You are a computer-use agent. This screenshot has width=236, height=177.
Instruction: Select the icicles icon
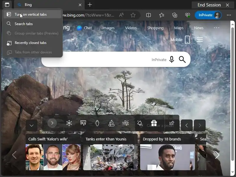[83, 123]
